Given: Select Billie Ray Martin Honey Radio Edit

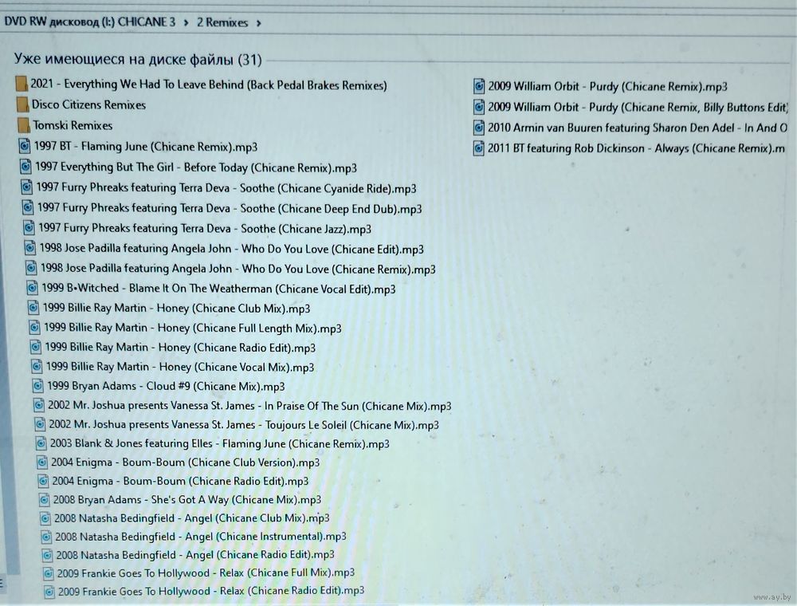Looking at the screenshot, I should point(180,348).
